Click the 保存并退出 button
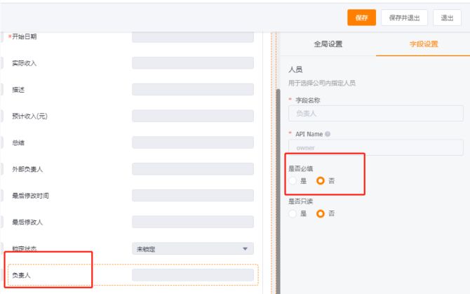The width and height of the screenshot is (470, 294). [x=404, y=18]
